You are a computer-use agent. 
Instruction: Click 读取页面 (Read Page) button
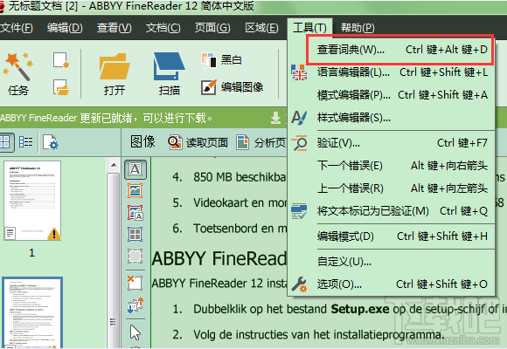pos(198,142)
